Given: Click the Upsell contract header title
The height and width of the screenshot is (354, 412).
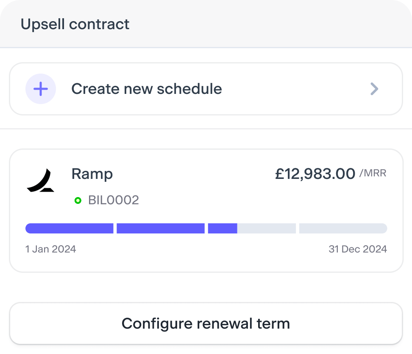Looking at the screenshot, I should point(75,25).
